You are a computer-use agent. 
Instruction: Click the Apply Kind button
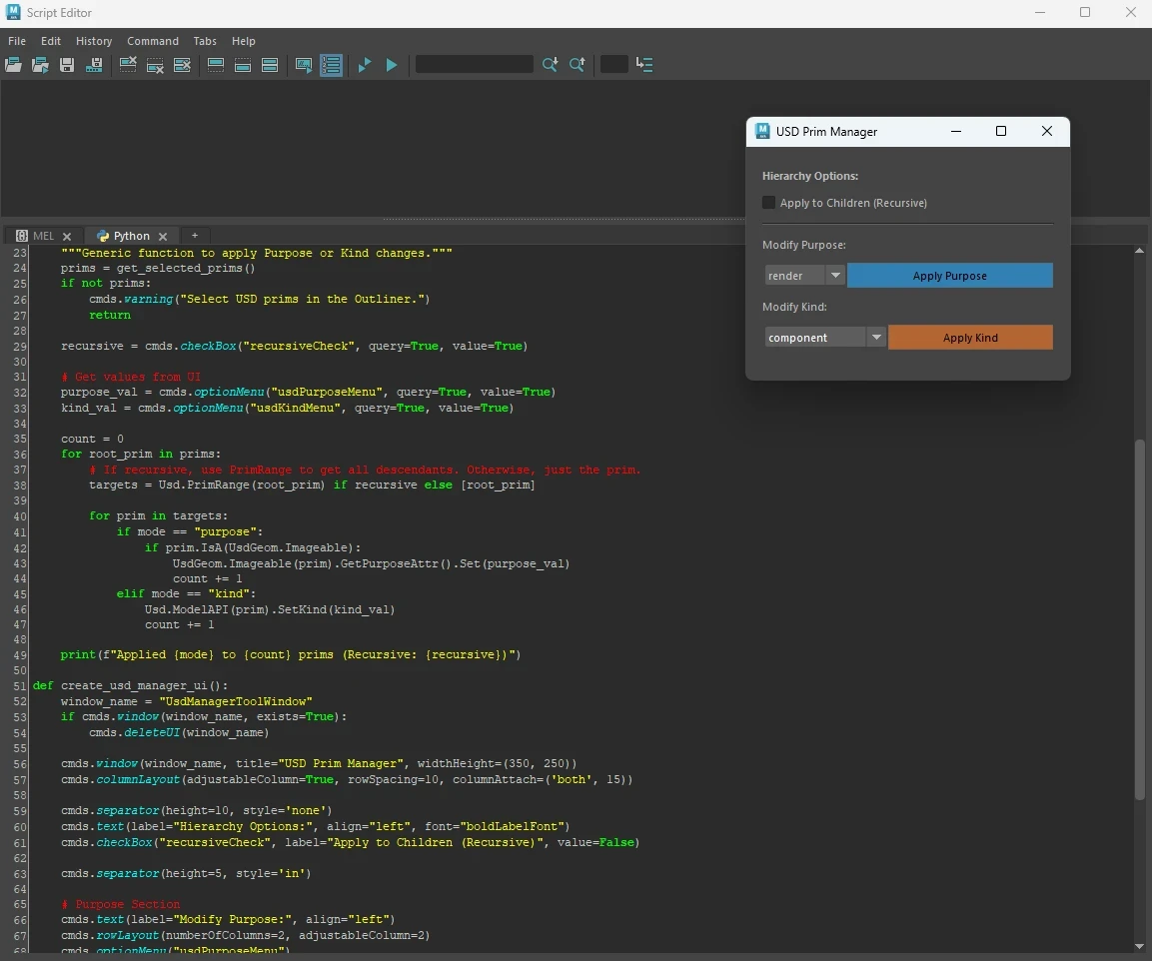pos(969,337)
